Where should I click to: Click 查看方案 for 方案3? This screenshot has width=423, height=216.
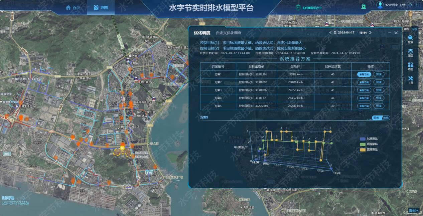pos(364,90)
